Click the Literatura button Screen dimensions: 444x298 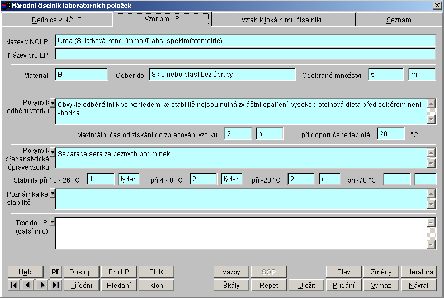418,272
